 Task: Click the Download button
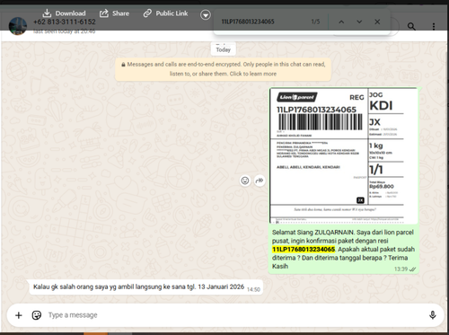64,13
